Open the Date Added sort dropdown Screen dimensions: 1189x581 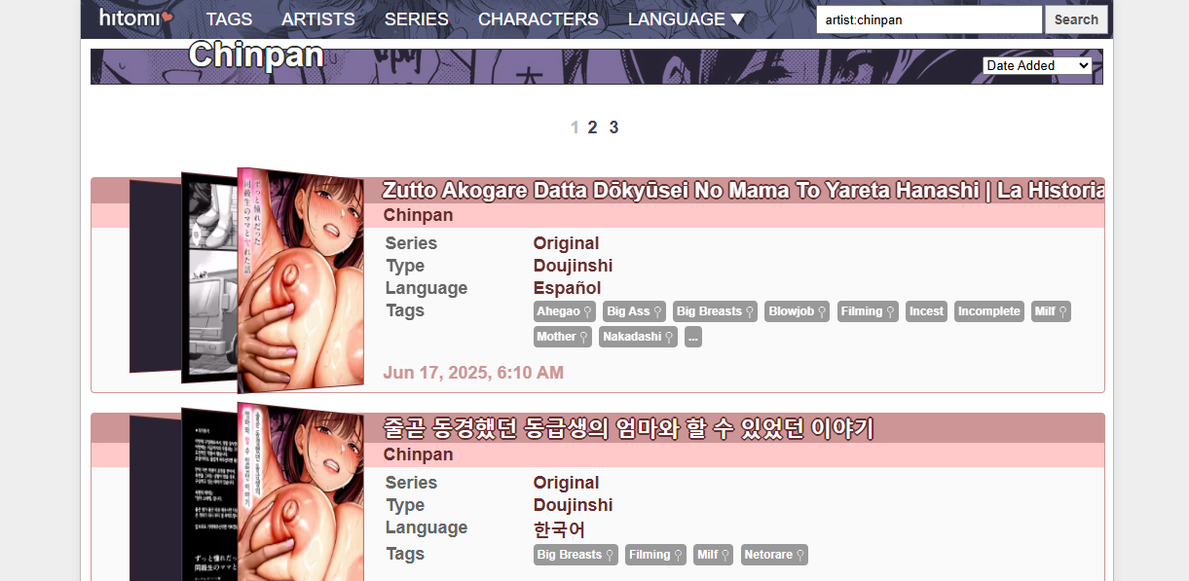tap(1037, 65)
